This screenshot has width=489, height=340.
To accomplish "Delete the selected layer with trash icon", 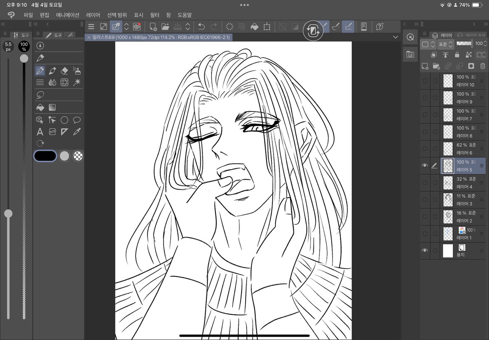I will 482,66.
